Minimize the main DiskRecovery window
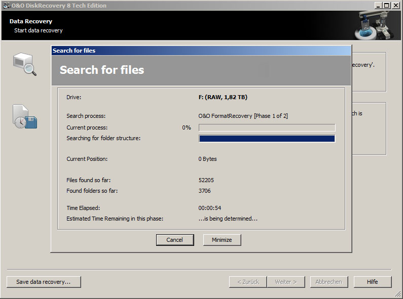Viewport: 403px width, 299px height. coord(378,5)
